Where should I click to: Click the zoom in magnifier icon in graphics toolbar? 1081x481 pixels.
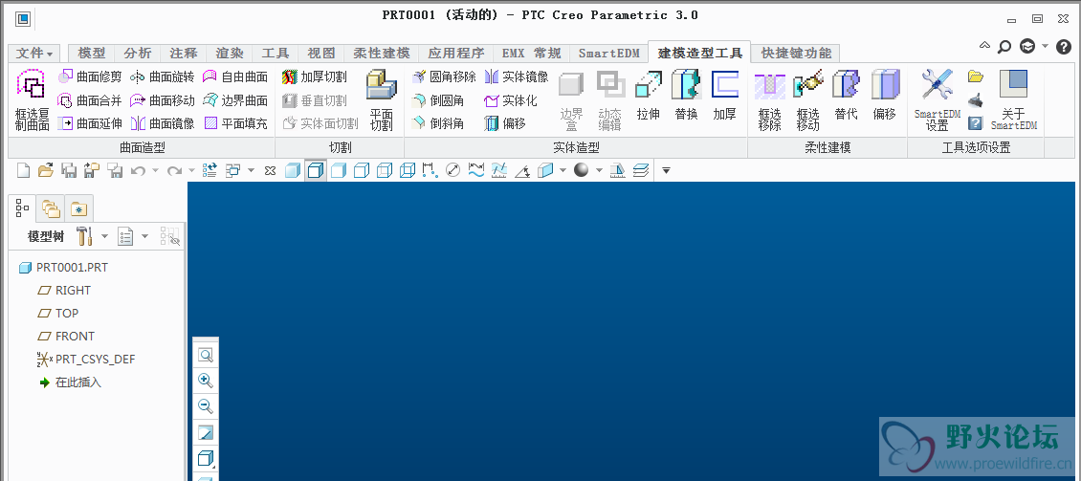tap(206, 381)
